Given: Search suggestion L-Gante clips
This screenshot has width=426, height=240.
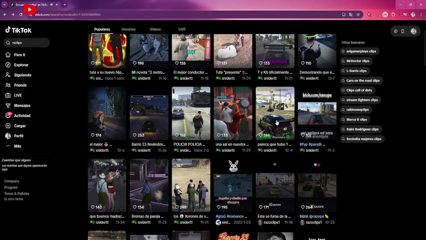Looking at the screenshot, I should point(354,71).
